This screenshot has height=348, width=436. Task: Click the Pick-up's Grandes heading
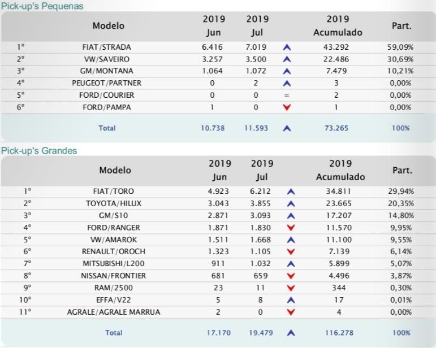[x=39, y=150]
